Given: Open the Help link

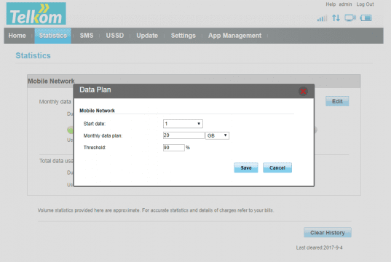Looking at the screenshot, I should (331, 4).
